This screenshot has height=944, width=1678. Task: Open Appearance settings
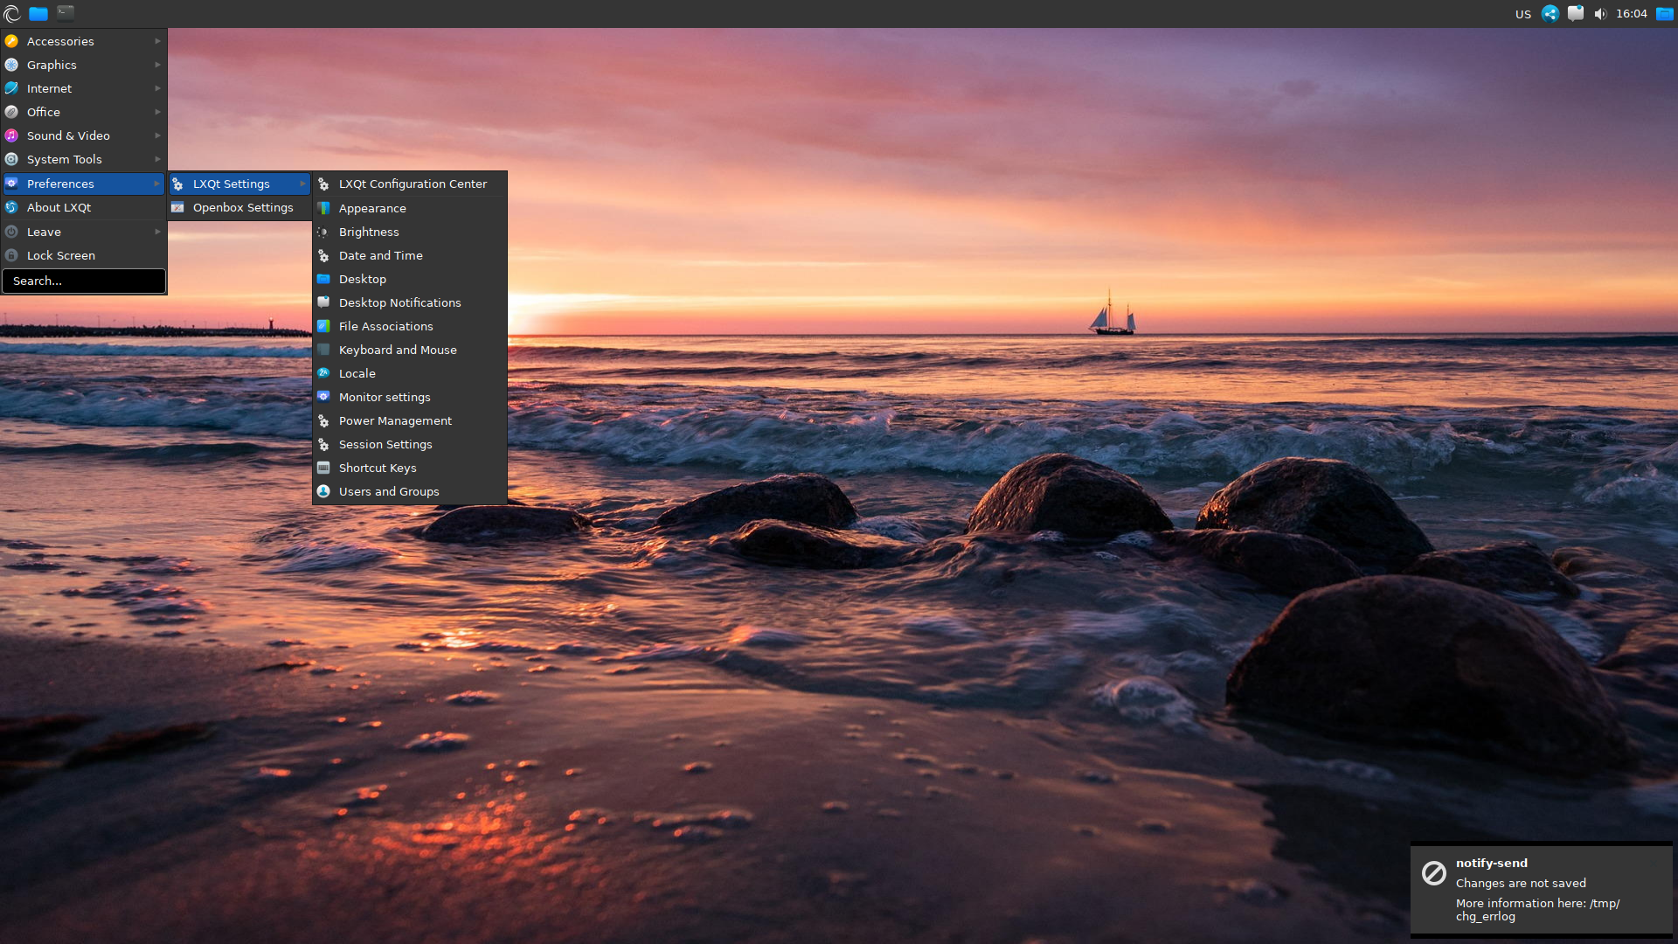point(410,208)
